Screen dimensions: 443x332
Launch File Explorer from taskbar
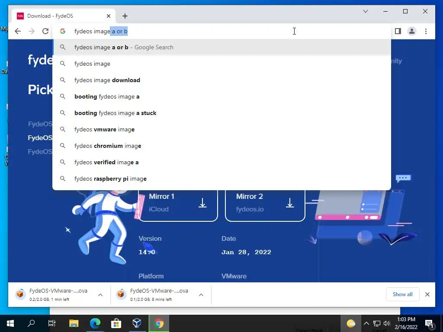[74, 323]
